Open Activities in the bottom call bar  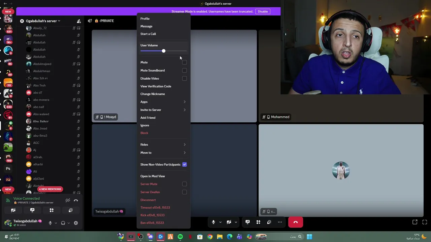tap(258, 222)
